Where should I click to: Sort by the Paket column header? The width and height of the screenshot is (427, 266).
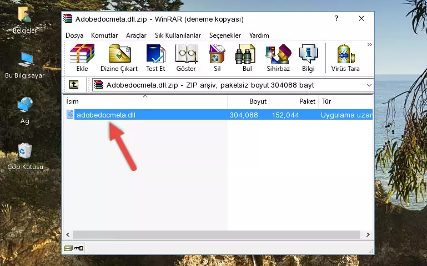(294, 101)
